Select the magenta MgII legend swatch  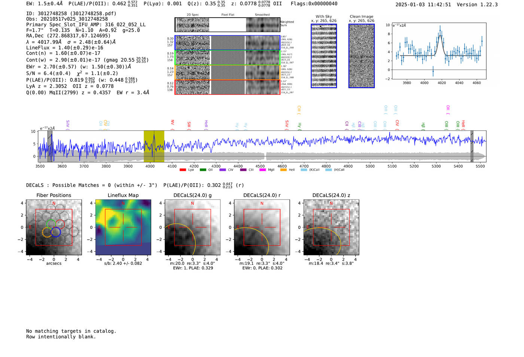tap(262, 170)
